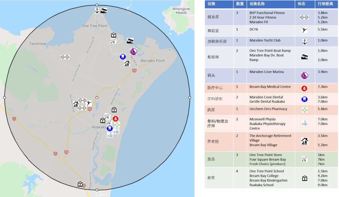Image resolution: width=339 pixels, height=197 pixels.
Task: Select the circle's center point handle
Action: pos(97,97)
